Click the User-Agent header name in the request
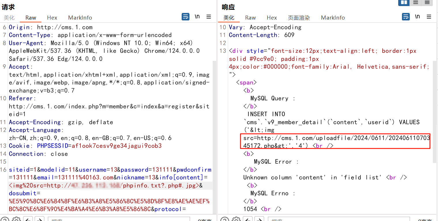Image resolution: width=438 pixels, height=221 pixels. 26,43
